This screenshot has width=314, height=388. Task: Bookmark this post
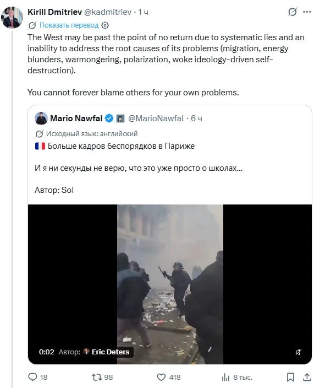pyautogui.click(x=290, y=377)
